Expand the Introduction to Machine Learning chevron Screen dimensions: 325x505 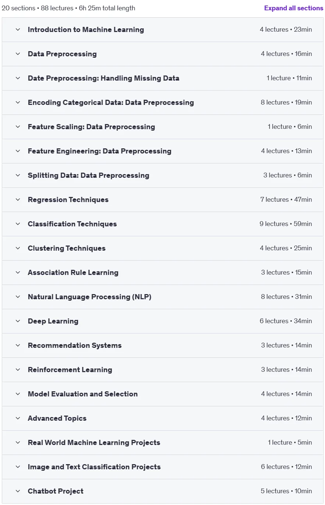(x=18, y=29)
